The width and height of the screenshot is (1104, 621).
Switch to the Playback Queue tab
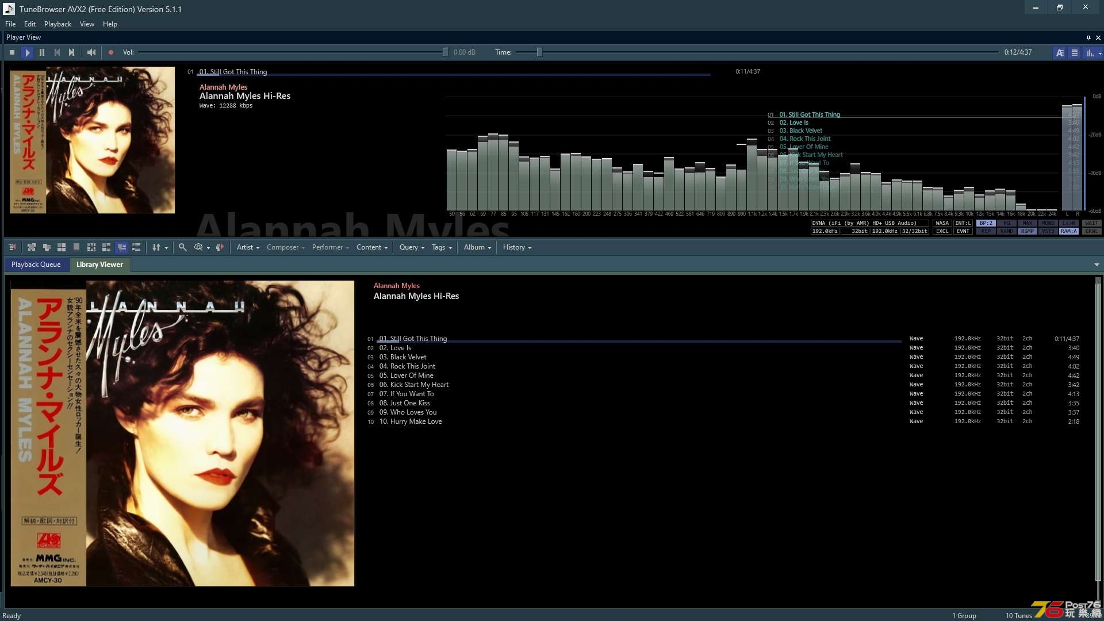36,264
